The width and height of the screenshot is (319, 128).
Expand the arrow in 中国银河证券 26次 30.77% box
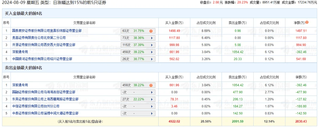pyautogui.click(x=152, y=59)
